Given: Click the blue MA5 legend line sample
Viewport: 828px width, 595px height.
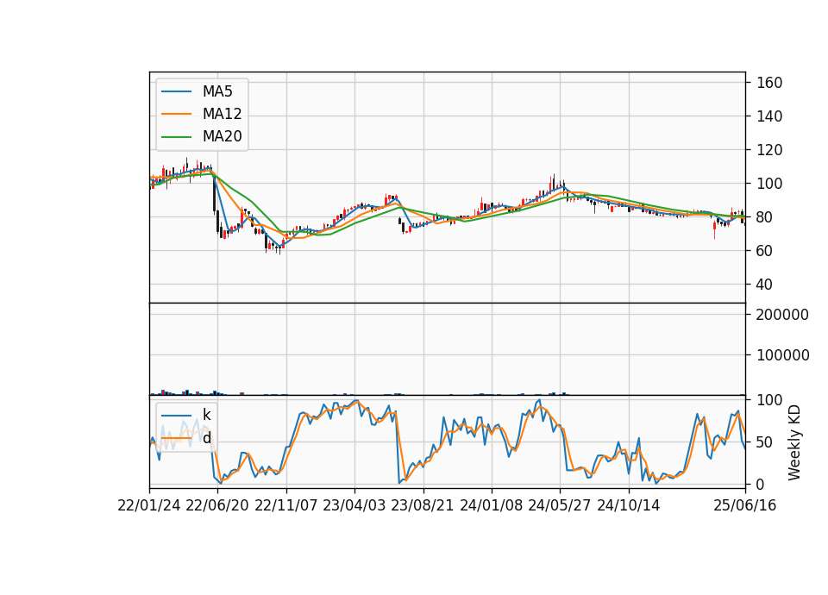Looking at the screenshot, I should pos(176,92).
